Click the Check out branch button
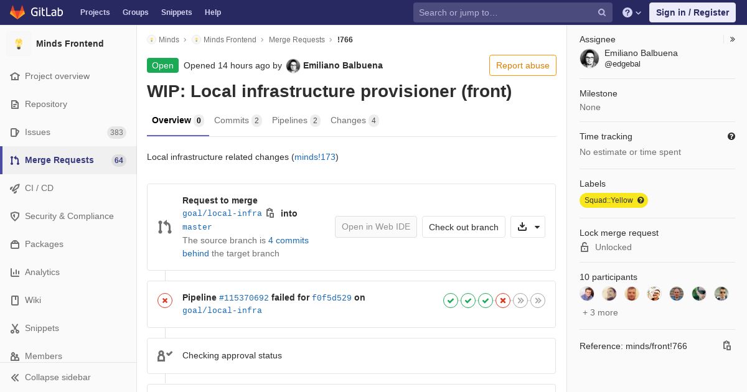Screen dimensions: 747x392 (464, 227)
